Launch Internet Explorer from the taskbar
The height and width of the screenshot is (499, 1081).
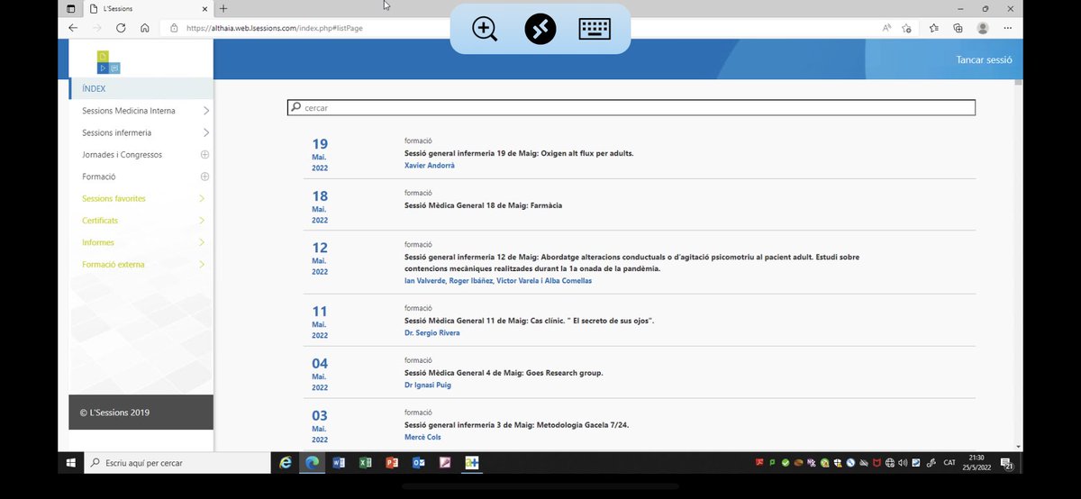tap(286, 463)
